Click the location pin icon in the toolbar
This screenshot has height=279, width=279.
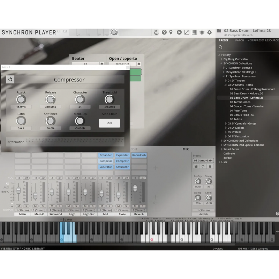(x=171, y=32)
